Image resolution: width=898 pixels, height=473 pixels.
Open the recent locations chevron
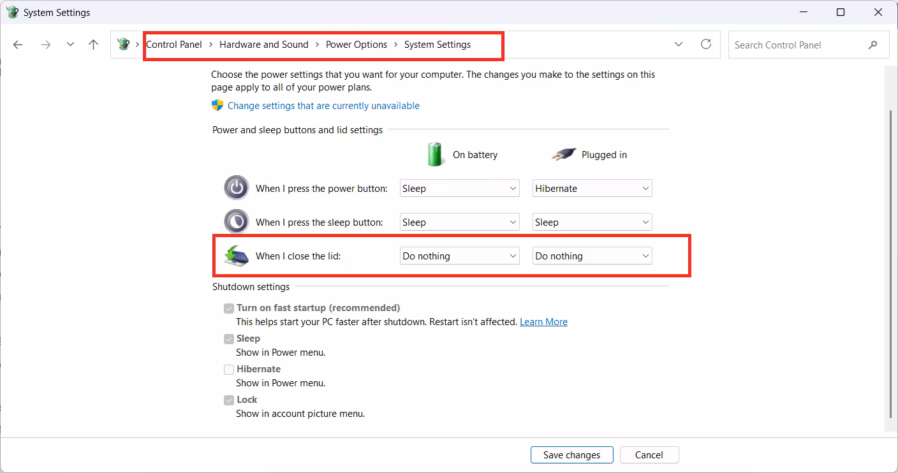(x=70, y=45)
